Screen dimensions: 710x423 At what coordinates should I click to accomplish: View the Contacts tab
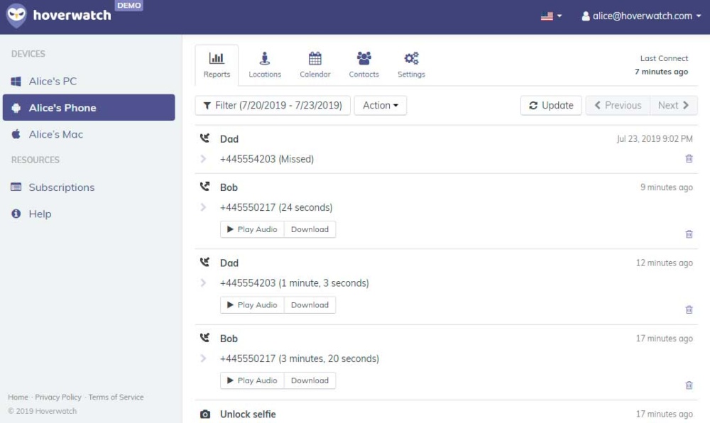364,65
